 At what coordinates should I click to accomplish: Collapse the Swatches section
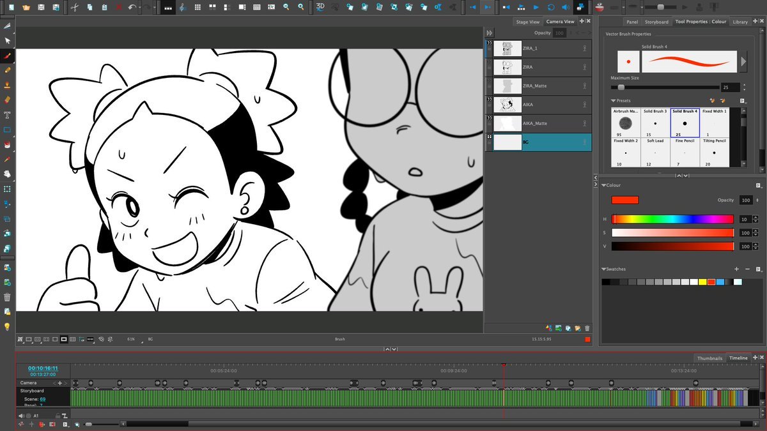pyautogui.click(x=604, y=269)
